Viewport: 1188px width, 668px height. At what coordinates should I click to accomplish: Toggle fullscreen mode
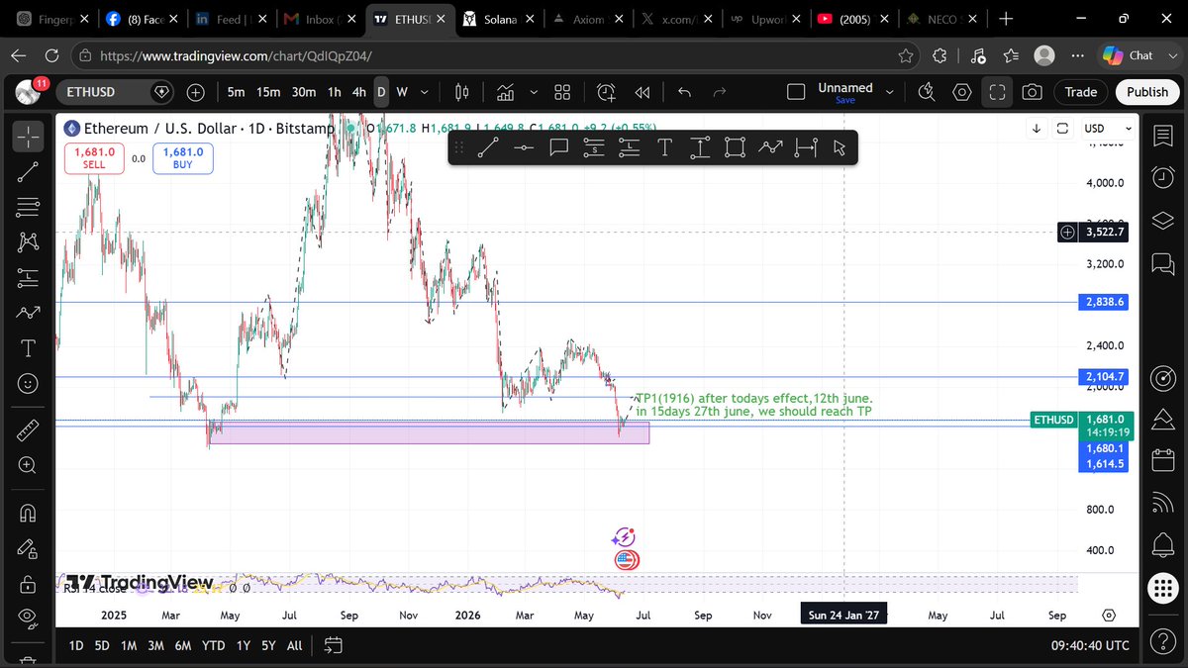pyautogui.click(x=997, y=92)
